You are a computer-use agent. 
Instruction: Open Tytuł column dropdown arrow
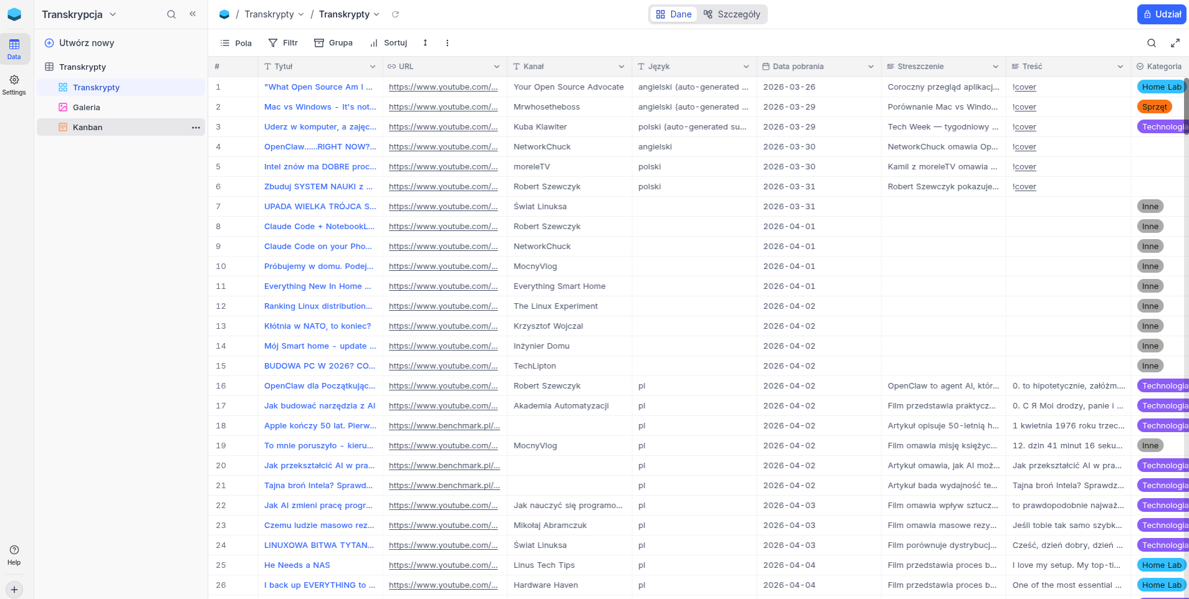373,67
